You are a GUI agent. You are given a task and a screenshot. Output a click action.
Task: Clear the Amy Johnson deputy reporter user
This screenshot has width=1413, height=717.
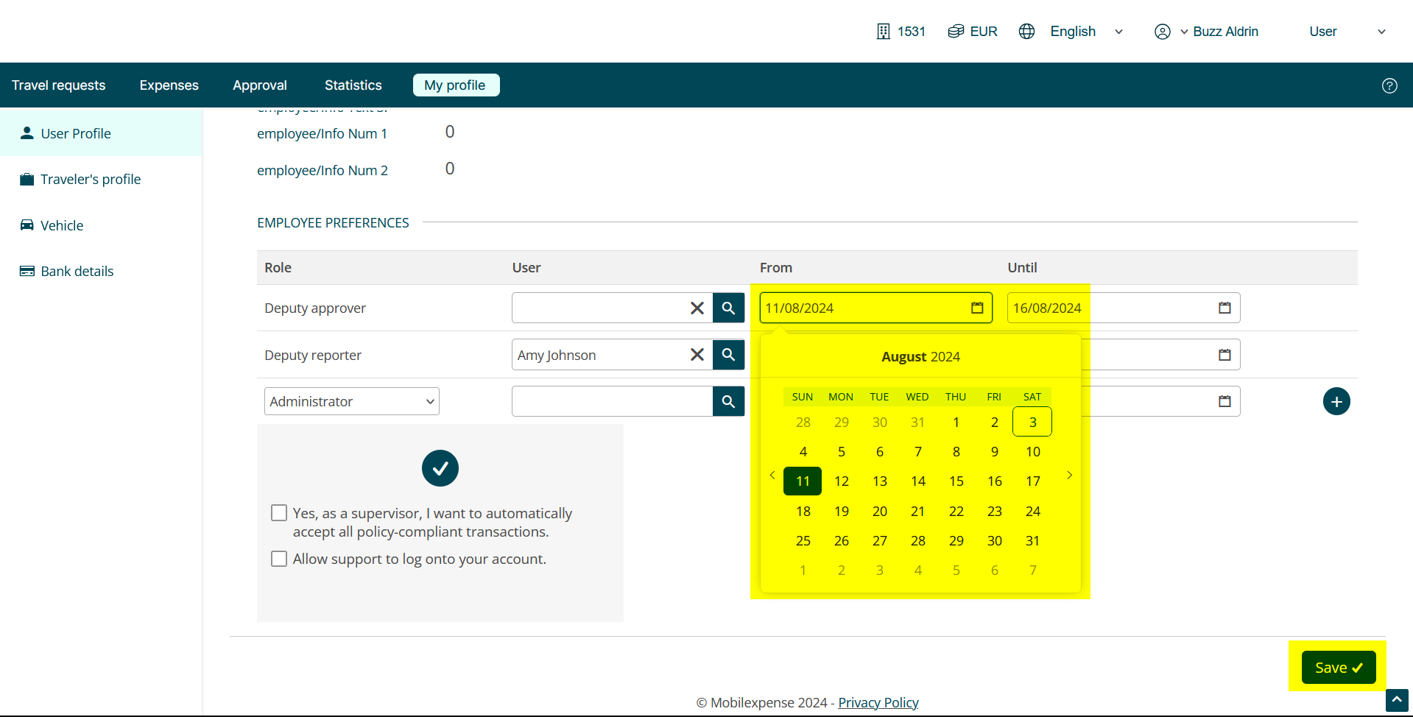(697, 355)
